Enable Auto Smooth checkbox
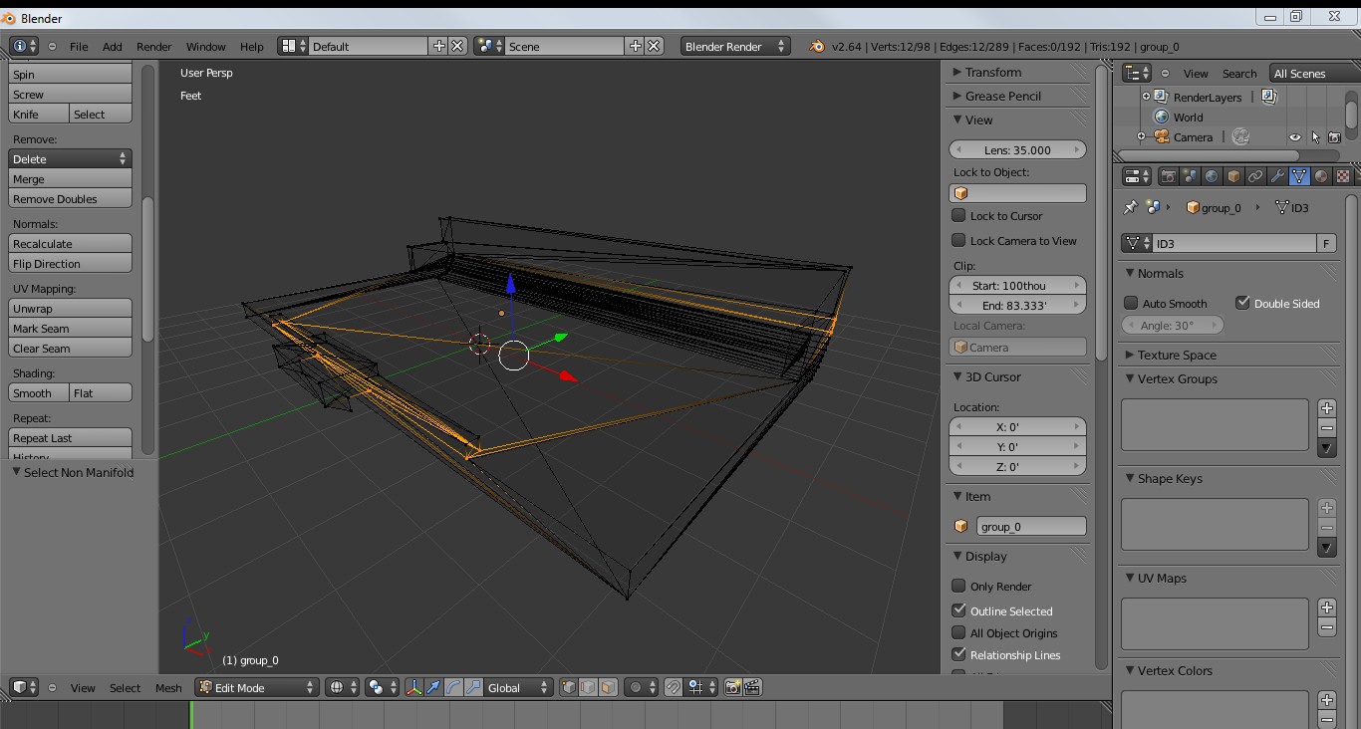The width and height of the screenshot is (1361, 729). [1131, 303]
